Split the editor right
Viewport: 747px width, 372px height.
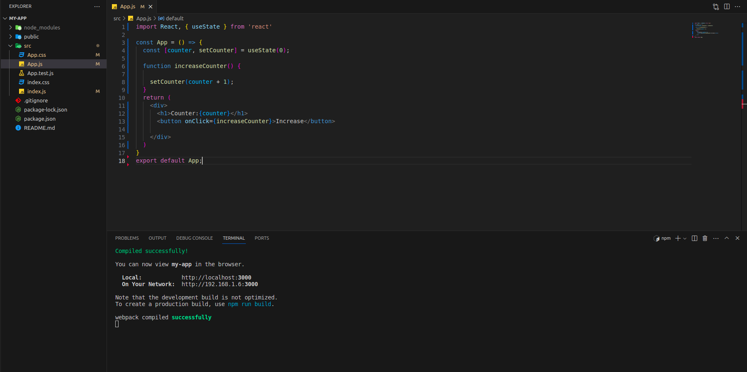coord(727,7)
